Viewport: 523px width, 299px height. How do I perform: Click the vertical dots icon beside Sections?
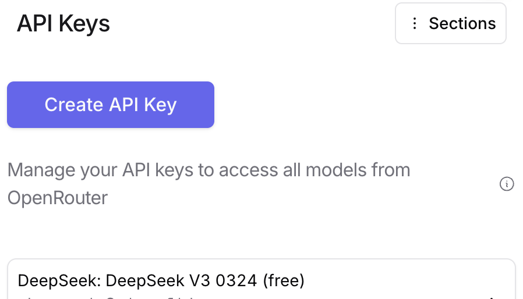414,23
